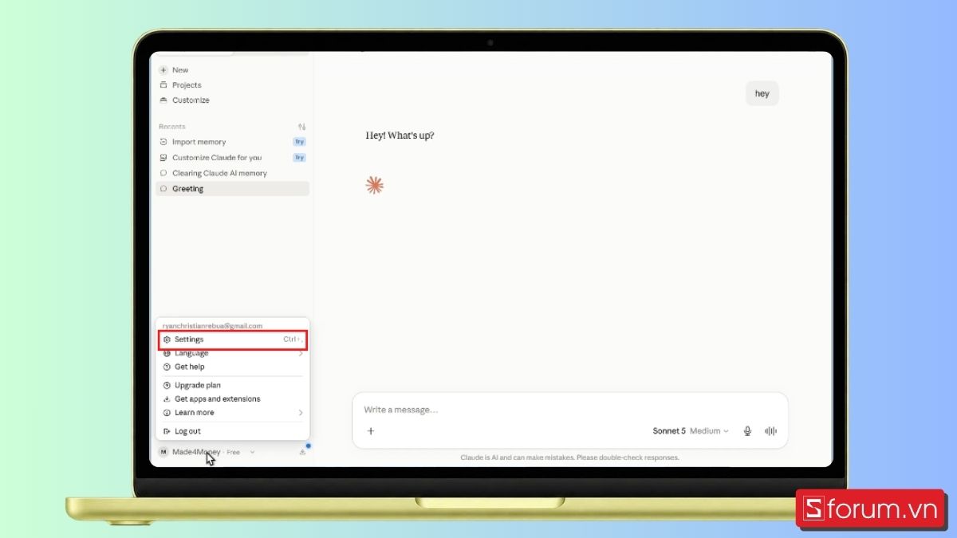
Task: Click the voice mode waveform icon
Action: point(770,431)
